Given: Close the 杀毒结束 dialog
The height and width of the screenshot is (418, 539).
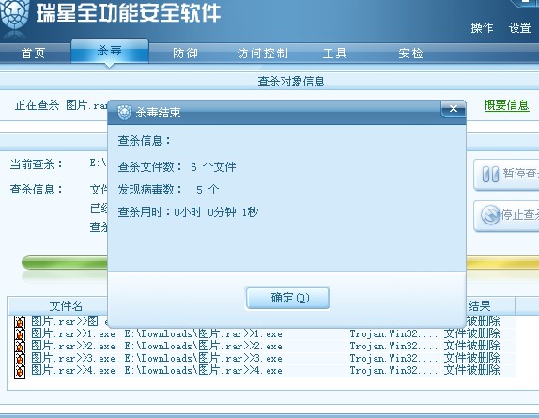Looking at the screenshot, I should click(x=454, y=109).
